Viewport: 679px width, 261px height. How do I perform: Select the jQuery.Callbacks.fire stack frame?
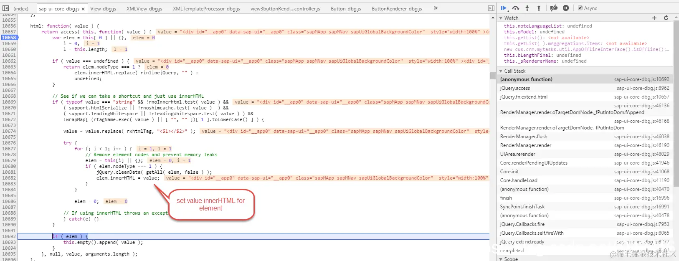(585, 224)
